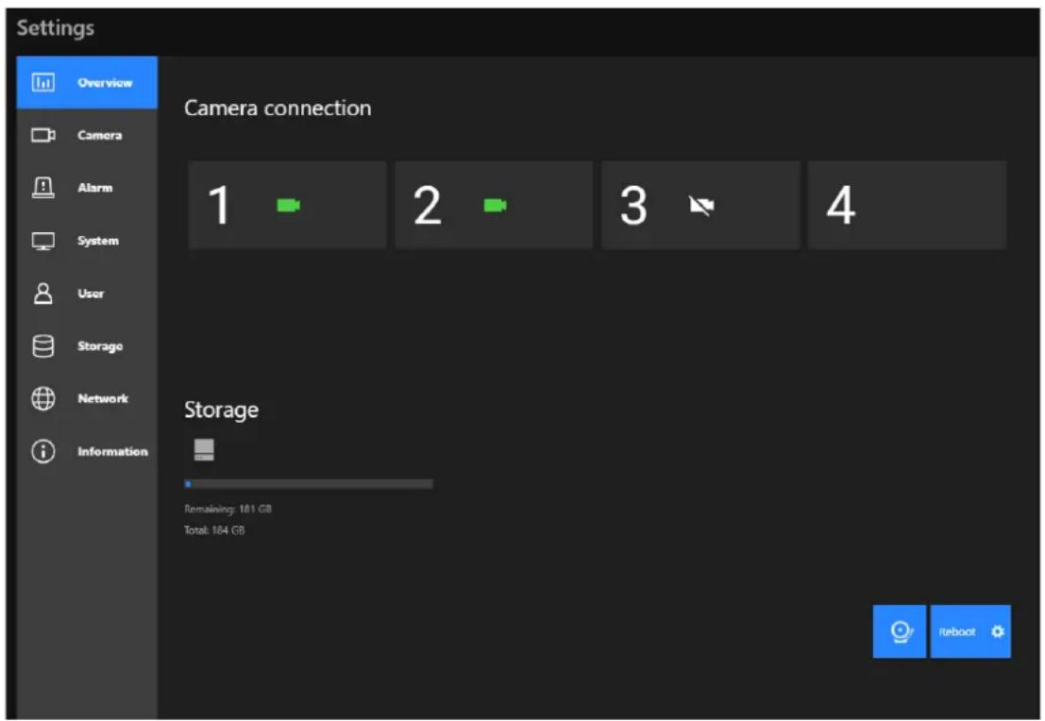The width and height of the screenshot is (1045, 721).
Task: Click disconnected camera icon on channel 3
Action: tap(701, 205)
